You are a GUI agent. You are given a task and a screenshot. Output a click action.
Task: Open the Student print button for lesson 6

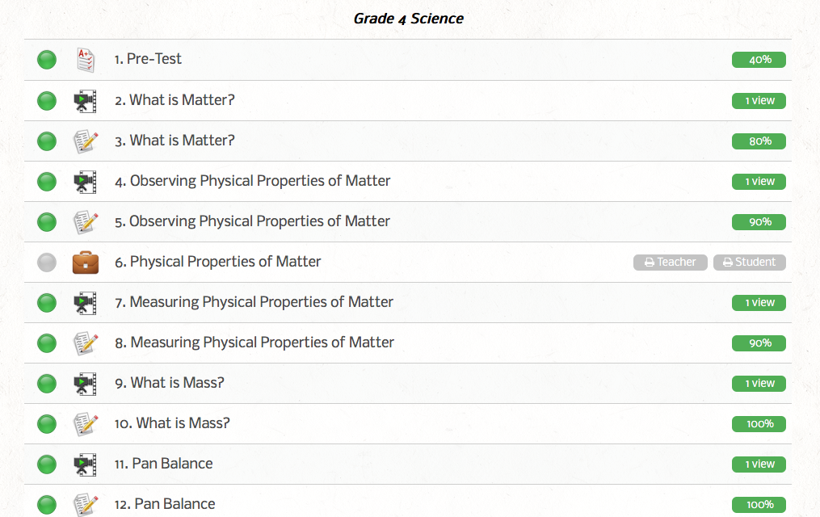pos(749,263)
